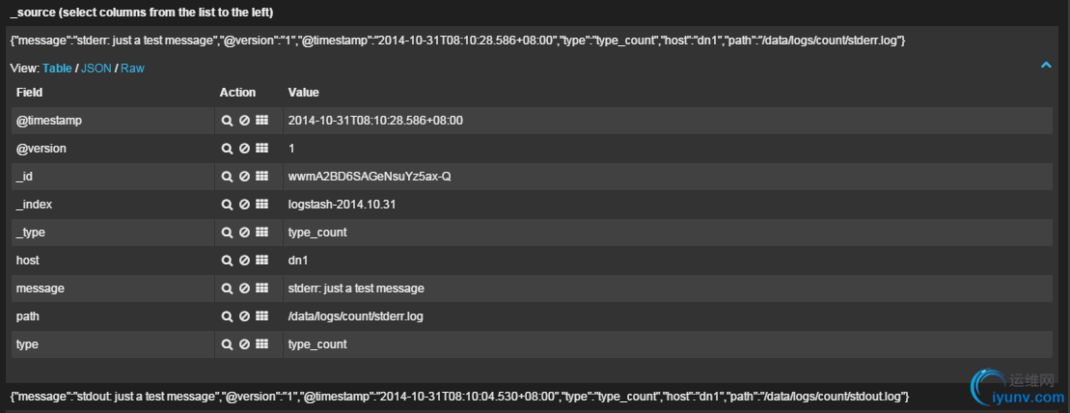Viewport: 1070px width, 413px height.
Task: Click magnifier icon in host row
Action: (x=227, y=261)
